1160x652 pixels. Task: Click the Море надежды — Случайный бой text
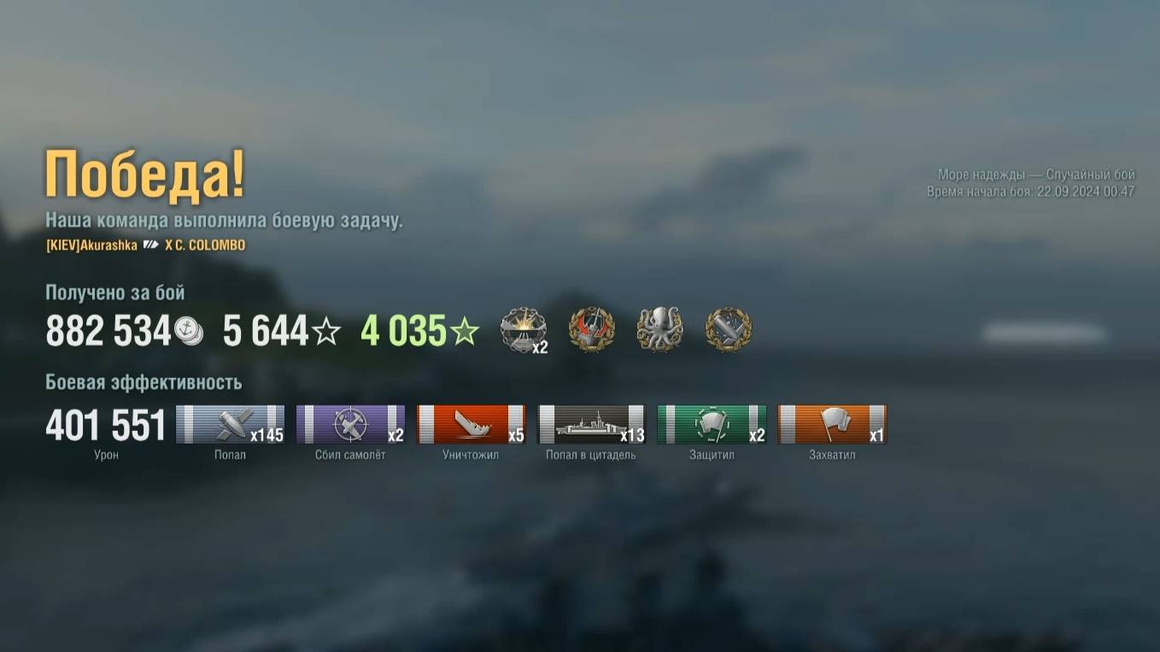pyautogui.click(x=1036, y=175)
